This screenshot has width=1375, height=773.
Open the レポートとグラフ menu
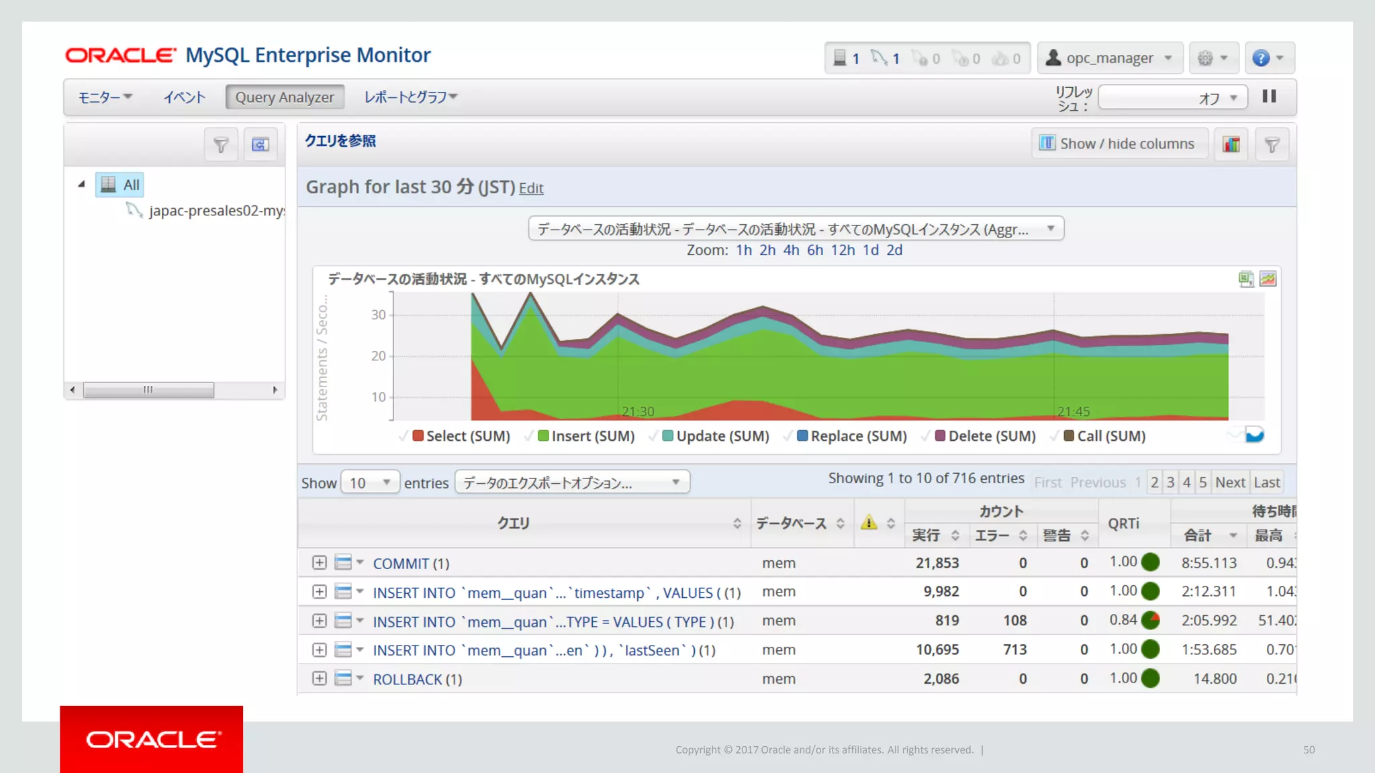410,97
